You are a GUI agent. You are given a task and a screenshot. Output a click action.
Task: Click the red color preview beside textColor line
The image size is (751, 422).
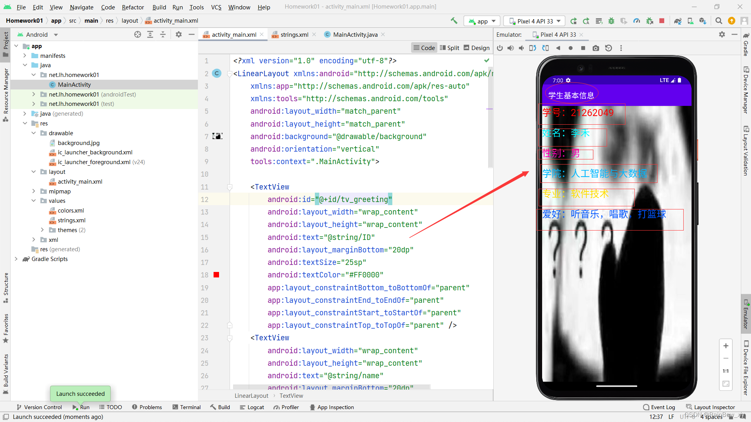216,275
